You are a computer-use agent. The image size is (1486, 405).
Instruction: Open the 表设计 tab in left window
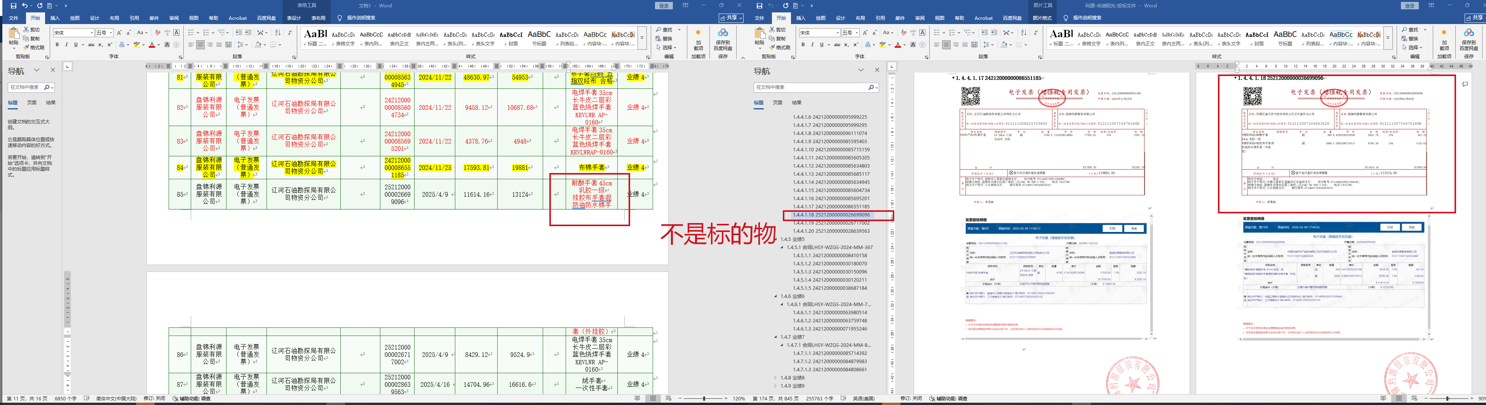[294, 18]
